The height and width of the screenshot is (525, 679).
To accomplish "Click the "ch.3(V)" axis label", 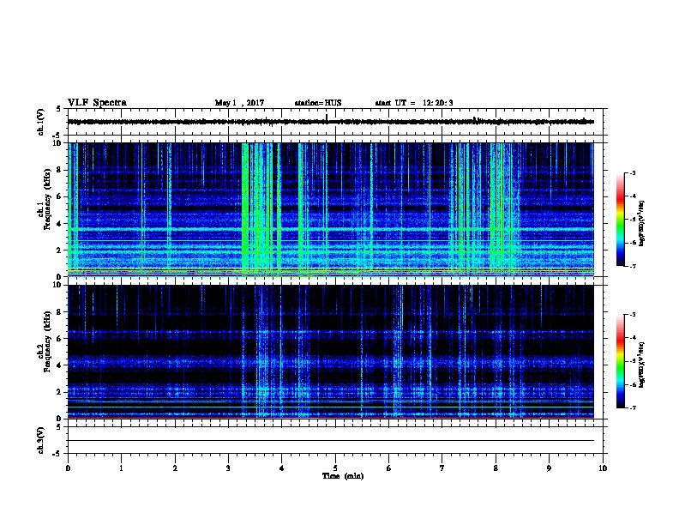I will tap(40, 441).
